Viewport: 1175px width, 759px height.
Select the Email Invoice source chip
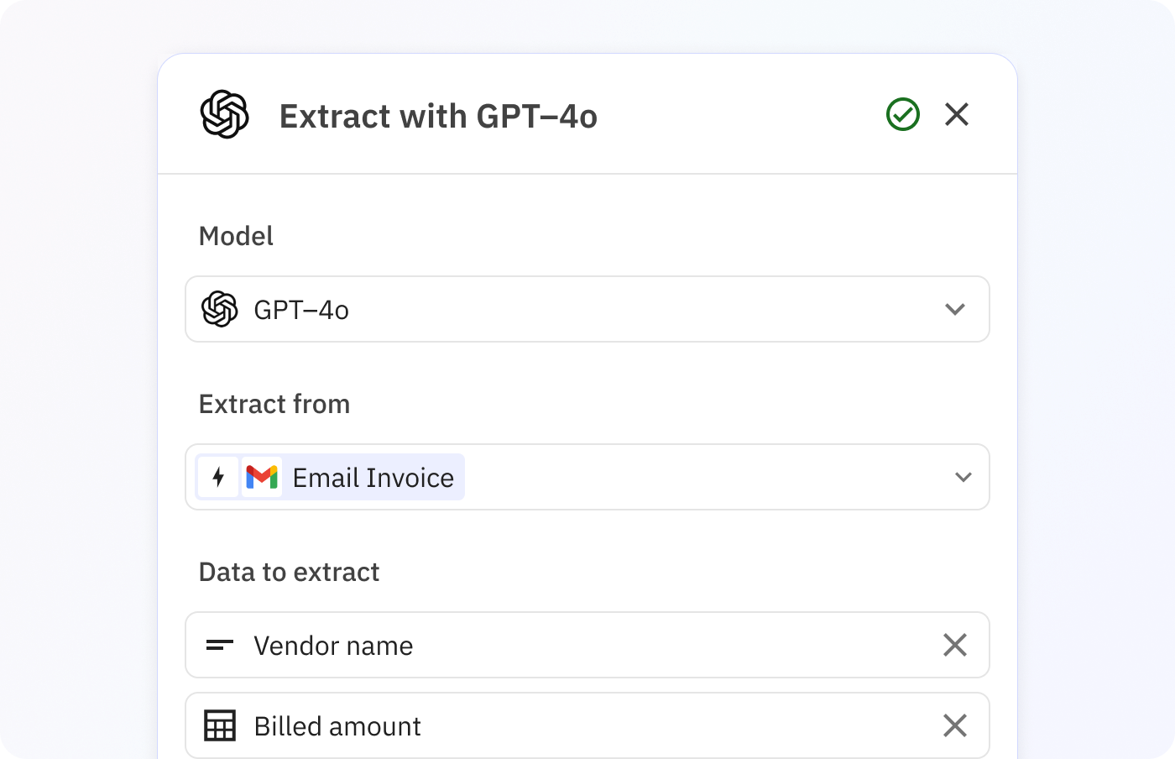(x=352, y=477)
